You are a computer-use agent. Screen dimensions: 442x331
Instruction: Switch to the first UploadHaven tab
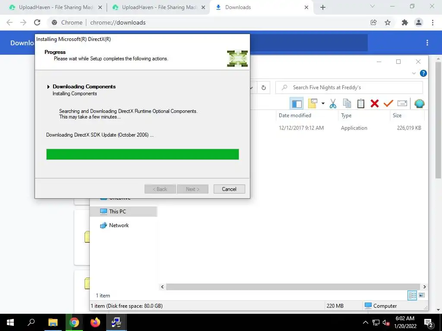point(56,7)
